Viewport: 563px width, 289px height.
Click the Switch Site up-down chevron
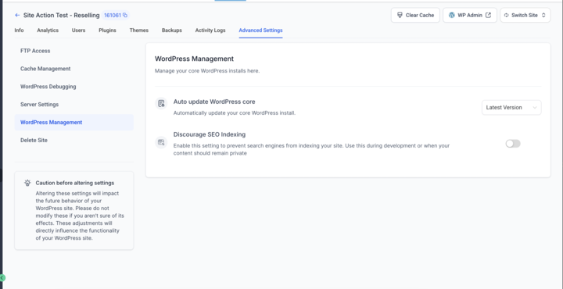[x=543, y=15]
